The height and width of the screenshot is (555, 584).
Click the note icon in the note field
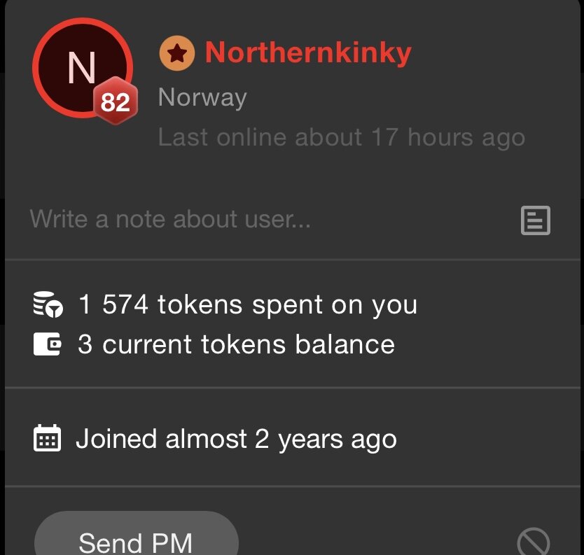pos(536,220)
